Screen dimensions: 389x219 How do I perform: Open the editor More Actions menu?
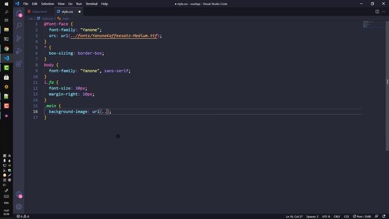coord(384,12)
